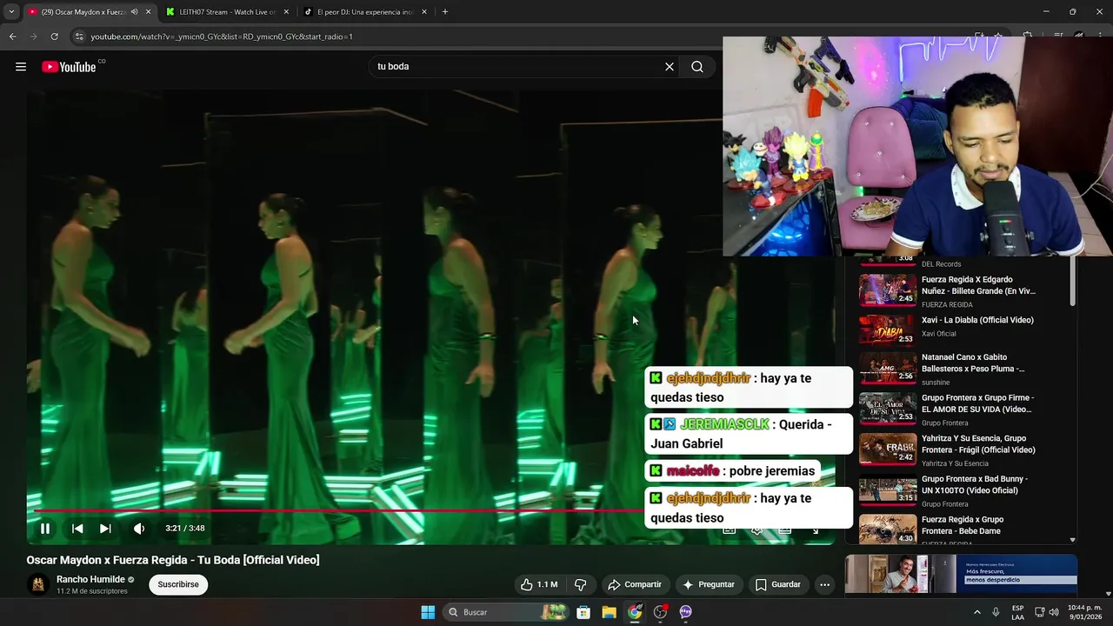Close the 'El peor DJ' tab
Image resolution: width=1113 pixels, height=626 pixels.
click(424, 12)
